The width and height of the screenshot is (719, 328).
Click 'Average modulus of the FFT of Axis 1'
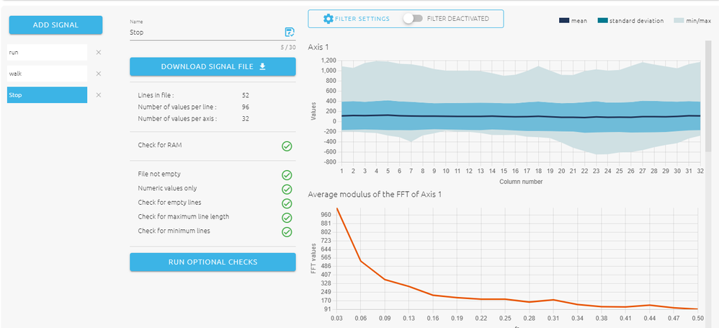pos(375,195)
